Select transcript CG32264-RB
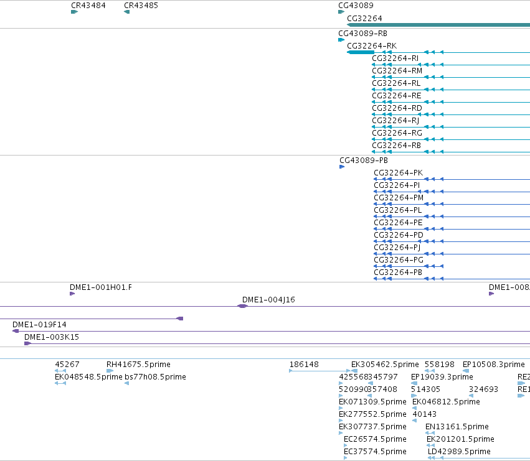This screenshot has width=530, height=461. click(396, 146)
